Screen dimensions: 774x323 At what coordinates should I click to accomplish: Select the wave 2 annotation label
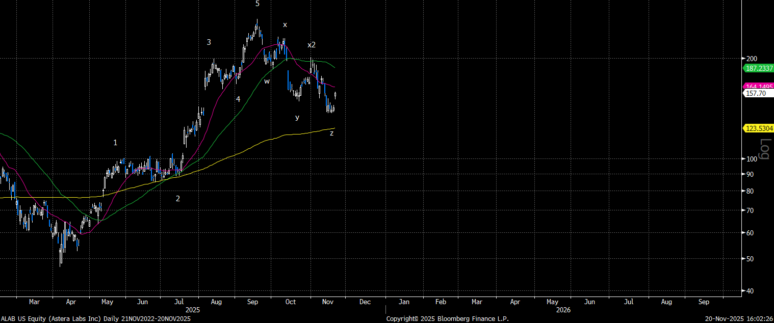click(178, 199)
